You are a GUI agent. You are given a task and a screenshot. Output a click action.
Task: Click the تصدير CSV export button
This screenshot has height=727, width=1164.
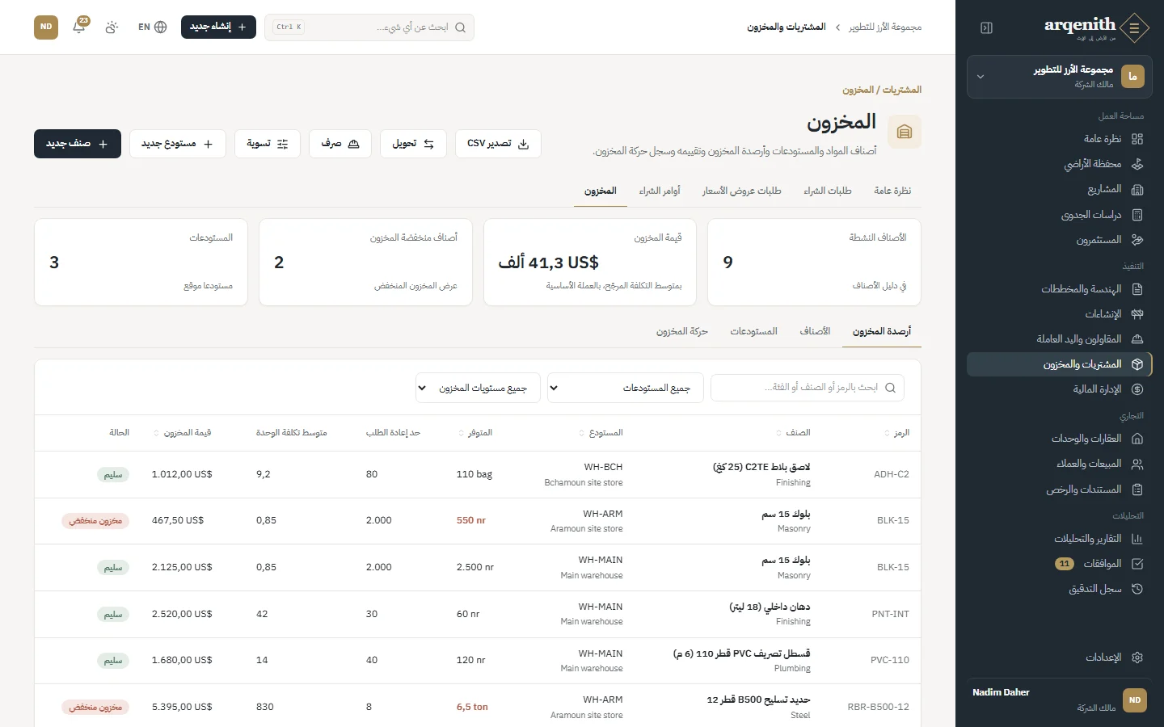(x=498, y=144)
